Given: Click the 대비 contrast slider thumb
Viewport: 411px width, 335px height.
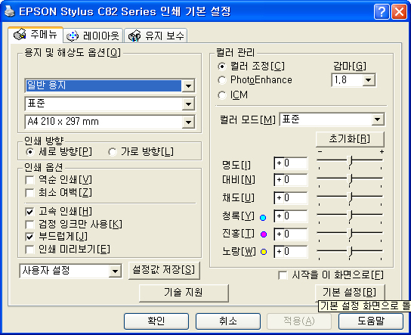Looking at the screenshot, I should point(350,179).
